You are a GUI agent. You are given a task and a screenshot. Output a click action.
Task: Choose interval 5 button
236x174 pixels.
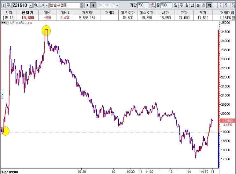pos(226,5)
